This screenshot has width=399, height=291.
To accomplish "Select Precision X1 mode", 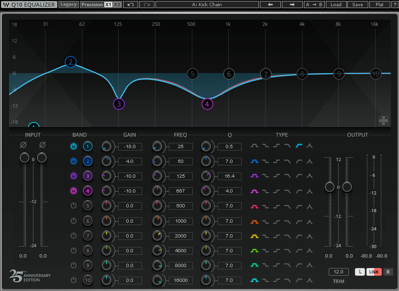I will [x=109, y=5].
